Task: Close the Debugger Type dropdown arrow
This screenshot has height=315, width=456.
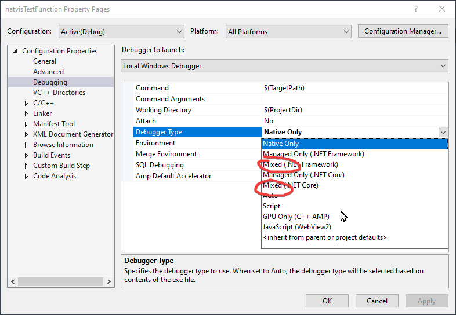Action: 443,132
